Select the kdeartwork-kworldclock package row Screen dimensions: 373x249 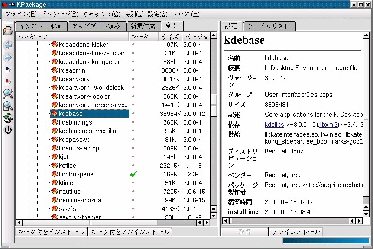pos(91,88)
